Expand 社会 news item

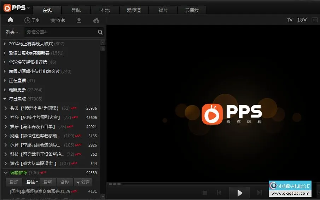[6, 117]
